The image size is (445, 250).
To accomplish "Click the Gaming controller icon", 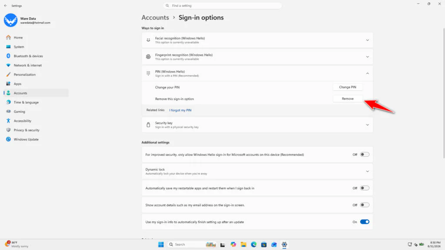I will pyautogui.click(x=8, y=112).
